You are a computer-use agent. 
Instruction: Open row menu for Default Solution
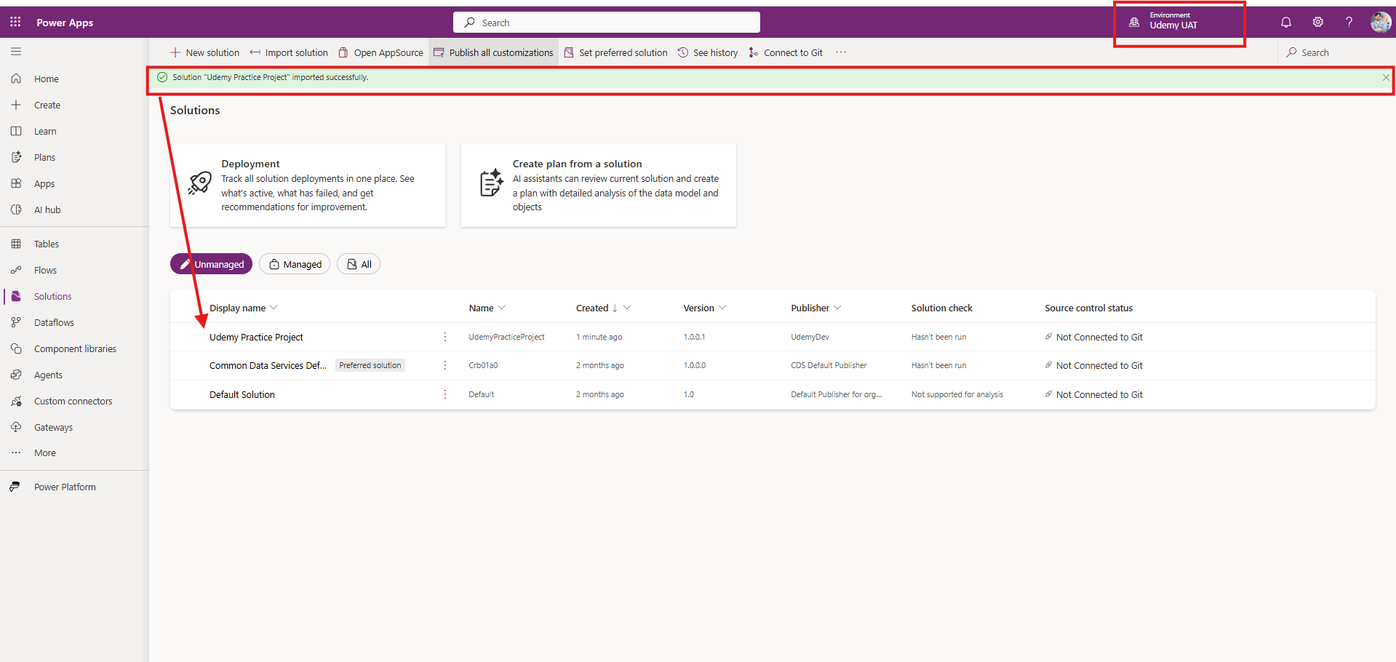coord(445,394)
